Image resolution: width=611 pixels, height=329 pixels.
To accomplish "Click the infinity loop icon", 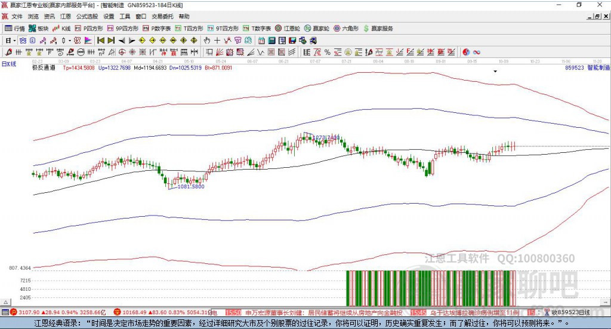I will pyautogui.click(x=477, y=52).
